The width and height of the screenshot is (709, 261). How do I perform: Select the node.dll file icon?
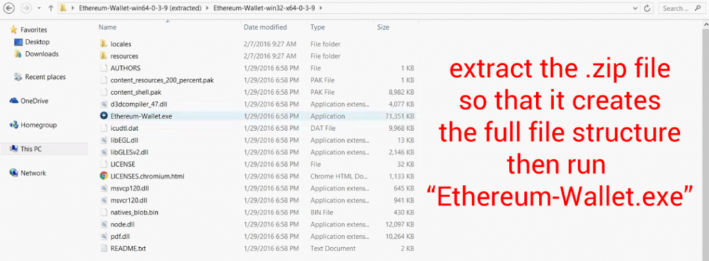[x=104, y=224]
